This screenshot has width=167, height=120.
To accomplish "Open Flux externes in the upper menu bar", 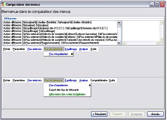I will point(35,49).
